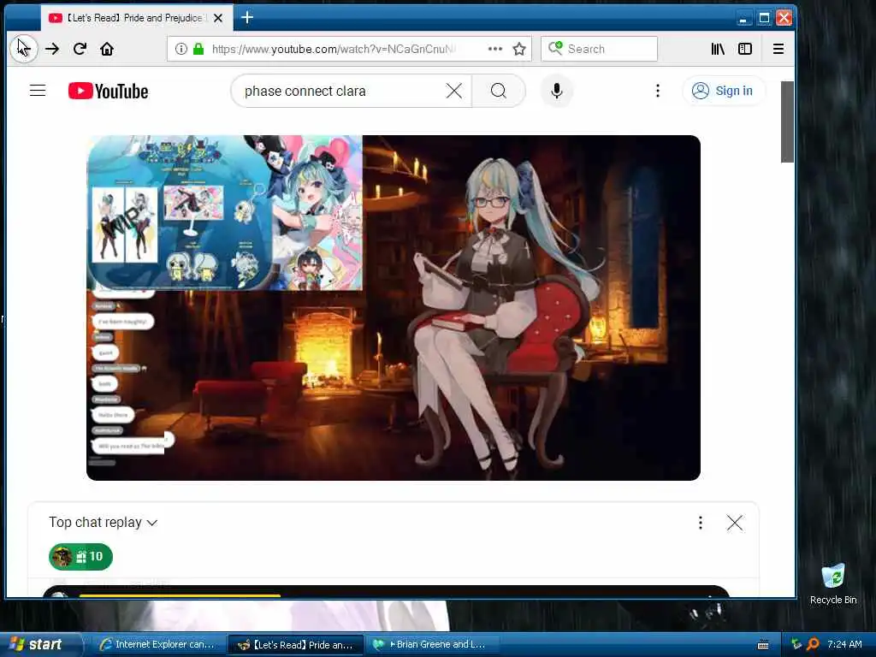Show site information (i) icon
Screen dimensions: 876x657
point(181,49)
